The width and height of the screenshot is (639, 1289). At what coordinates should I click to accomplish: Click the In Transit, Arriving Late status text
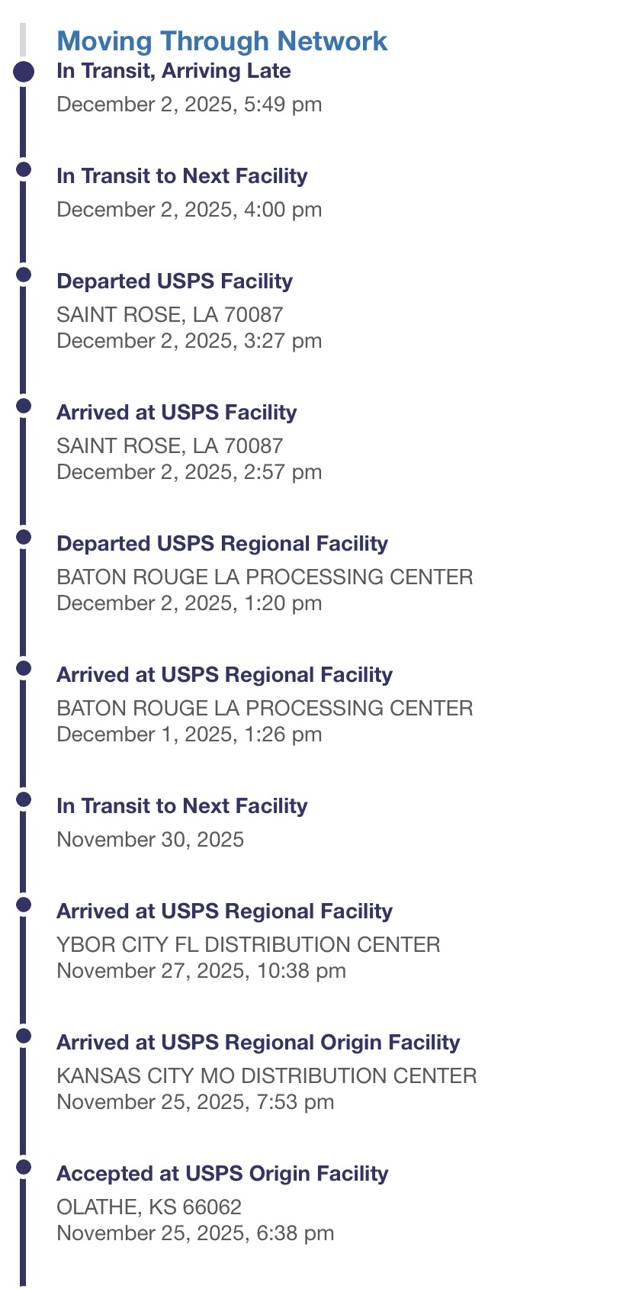pyautogui.click(x=174, y=72)
